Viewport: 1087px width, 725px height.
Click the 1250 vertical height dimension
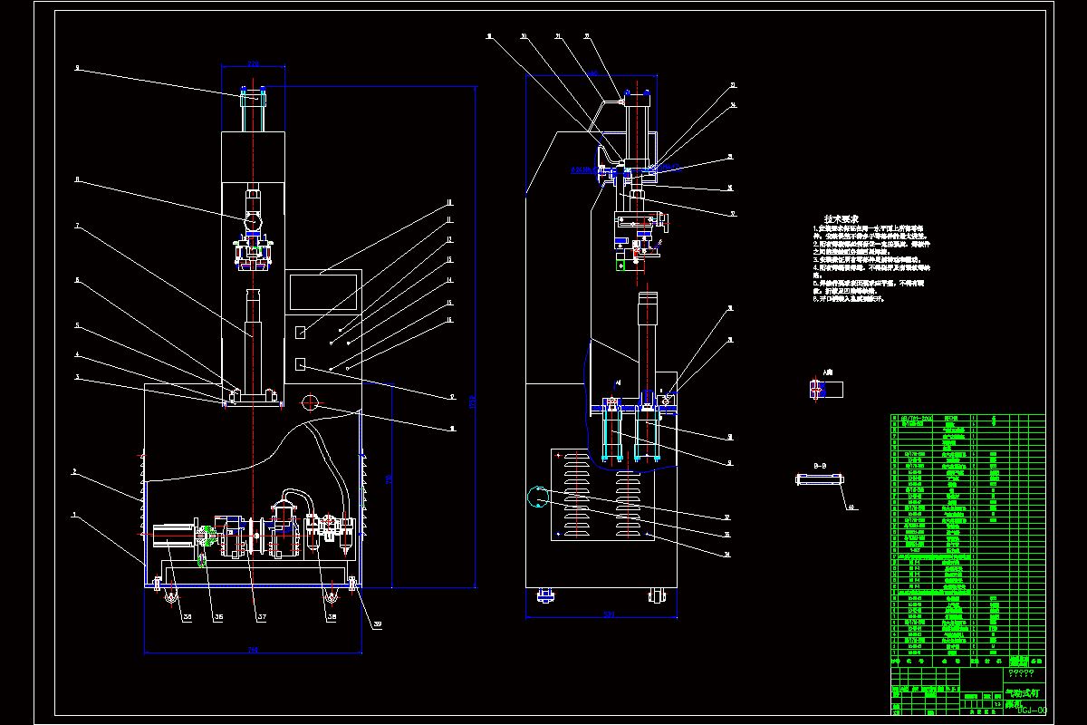coord(471,401)
